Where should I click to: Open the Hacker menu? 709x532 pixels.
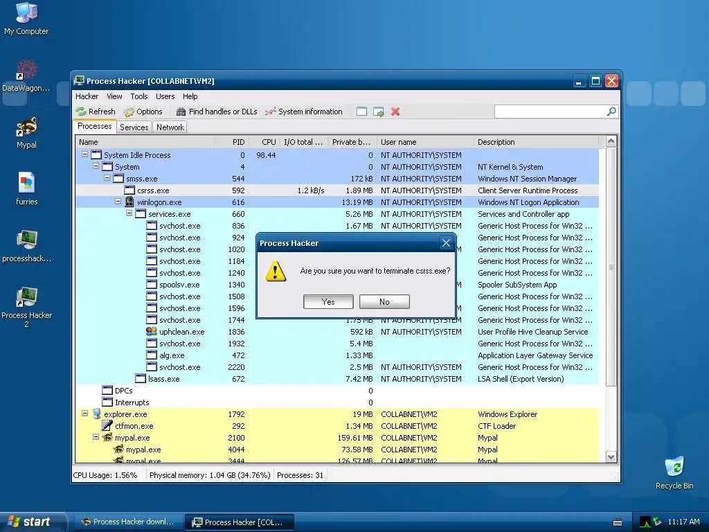pyautogui.click(x=87, y=96)
